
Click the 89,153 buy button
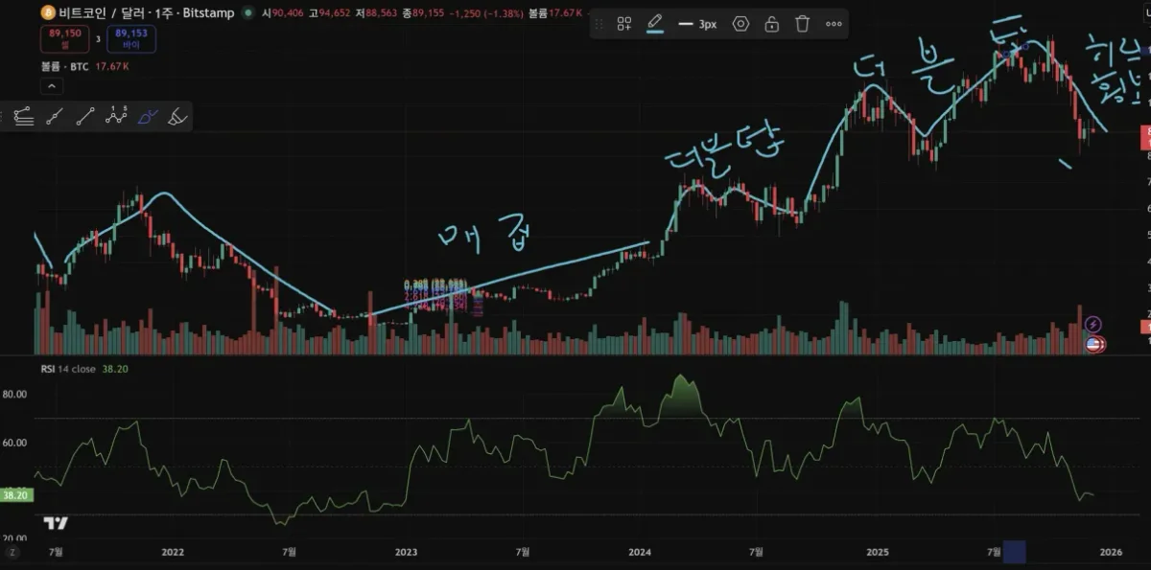[x=131, y=38]
